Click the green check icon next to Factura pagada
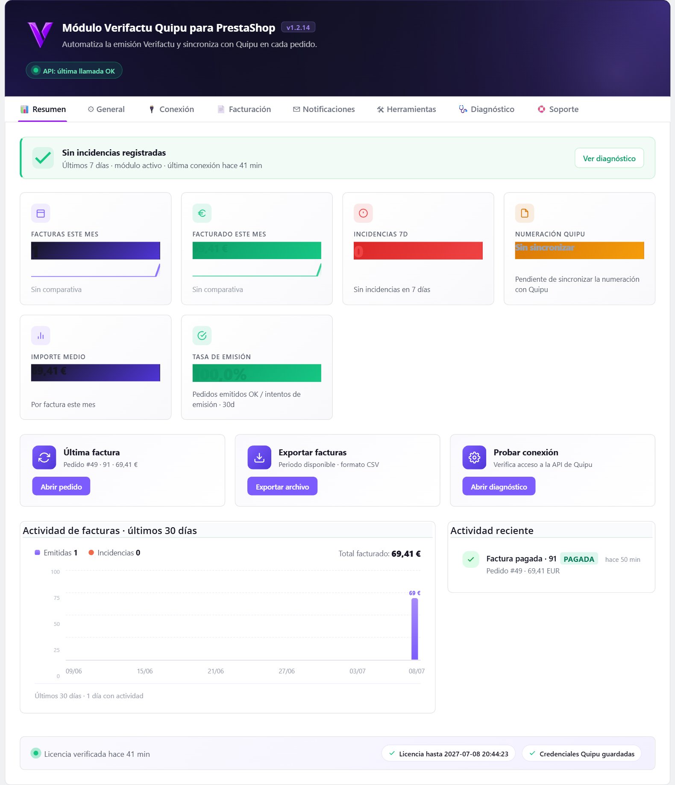675x785 pixels. coord(471,559)
